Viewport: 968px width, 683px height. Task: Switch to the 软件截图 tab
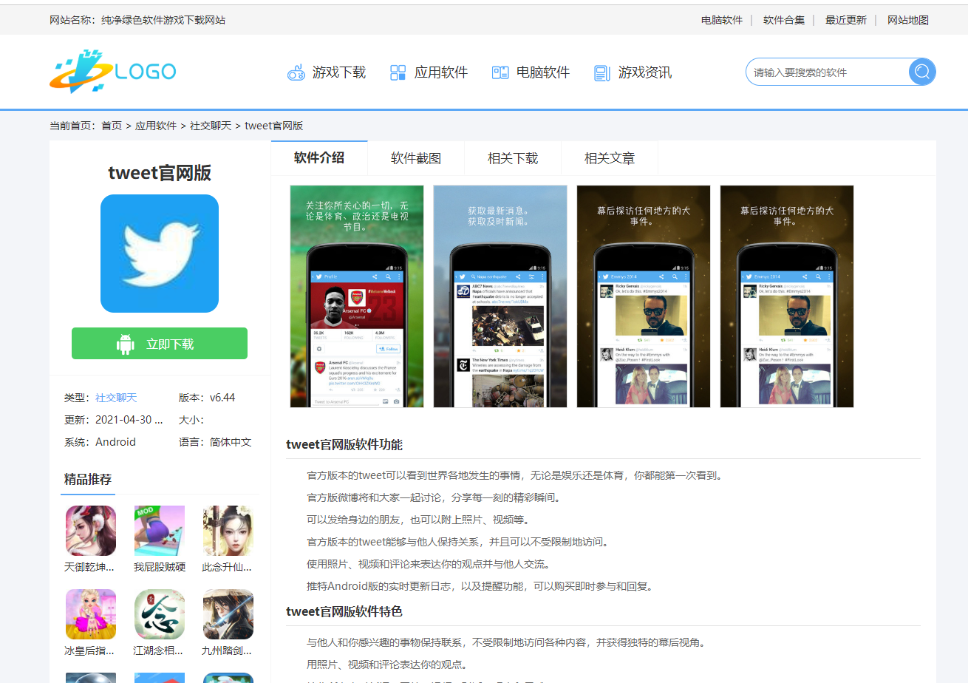coord(416,158)
